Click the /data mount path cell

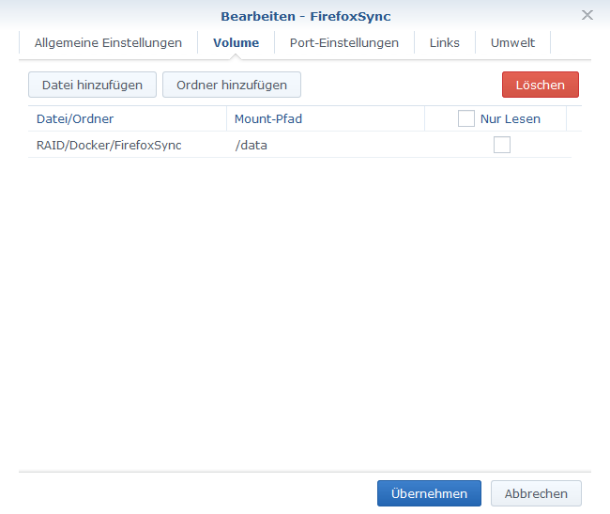(251, 146)
